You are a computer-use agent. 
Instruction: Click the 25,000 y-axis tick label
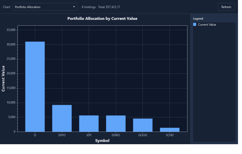pyautogui.click(x=11, y=59)
